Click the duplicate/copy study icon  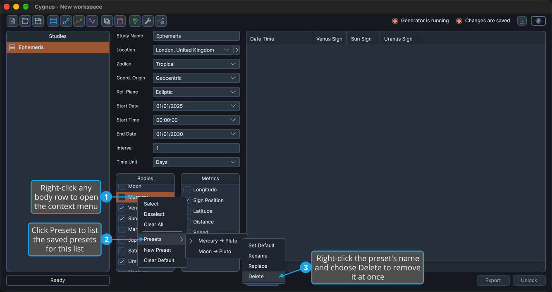(107, 21)
